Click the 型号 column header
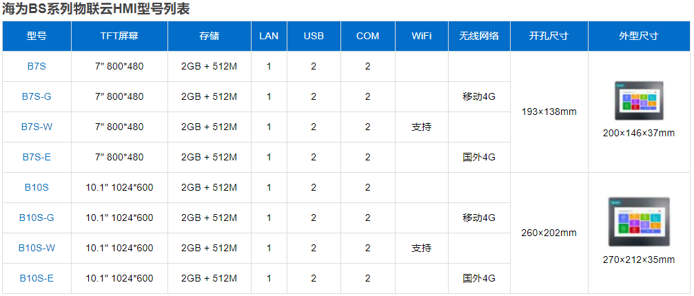The height and width of the screenshot is (296, 694). 37,36
